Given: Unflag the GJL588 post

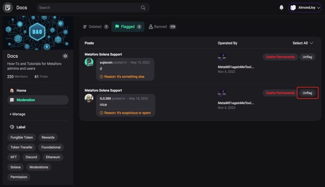Looking at the screenshot, I should pos(307,93).
